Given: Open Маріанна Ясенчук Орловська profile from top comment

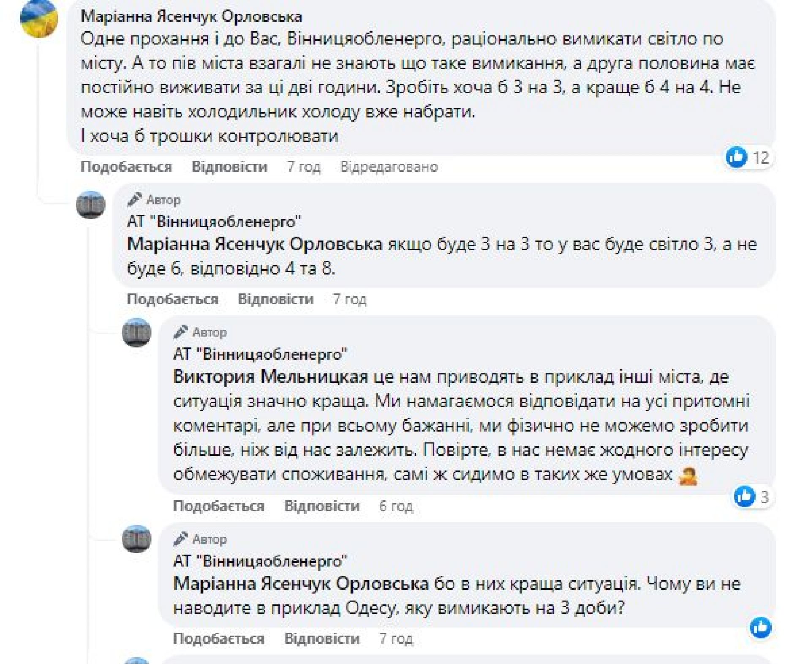Looking at the screenshot, I should 191,16.
